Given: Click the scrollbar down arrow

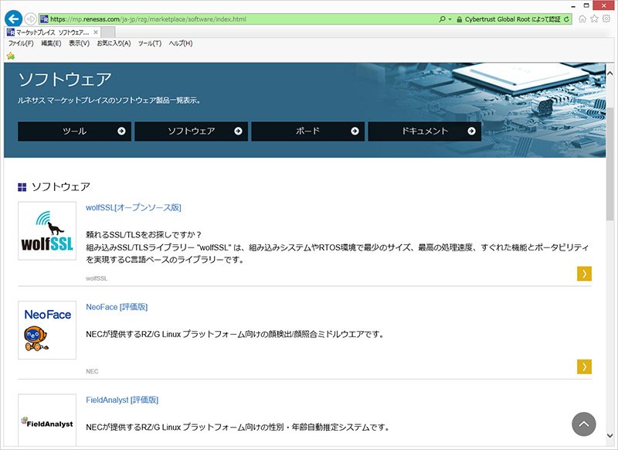Looking at the screenshot, I should pyautogui.click(x=610, y=436).
